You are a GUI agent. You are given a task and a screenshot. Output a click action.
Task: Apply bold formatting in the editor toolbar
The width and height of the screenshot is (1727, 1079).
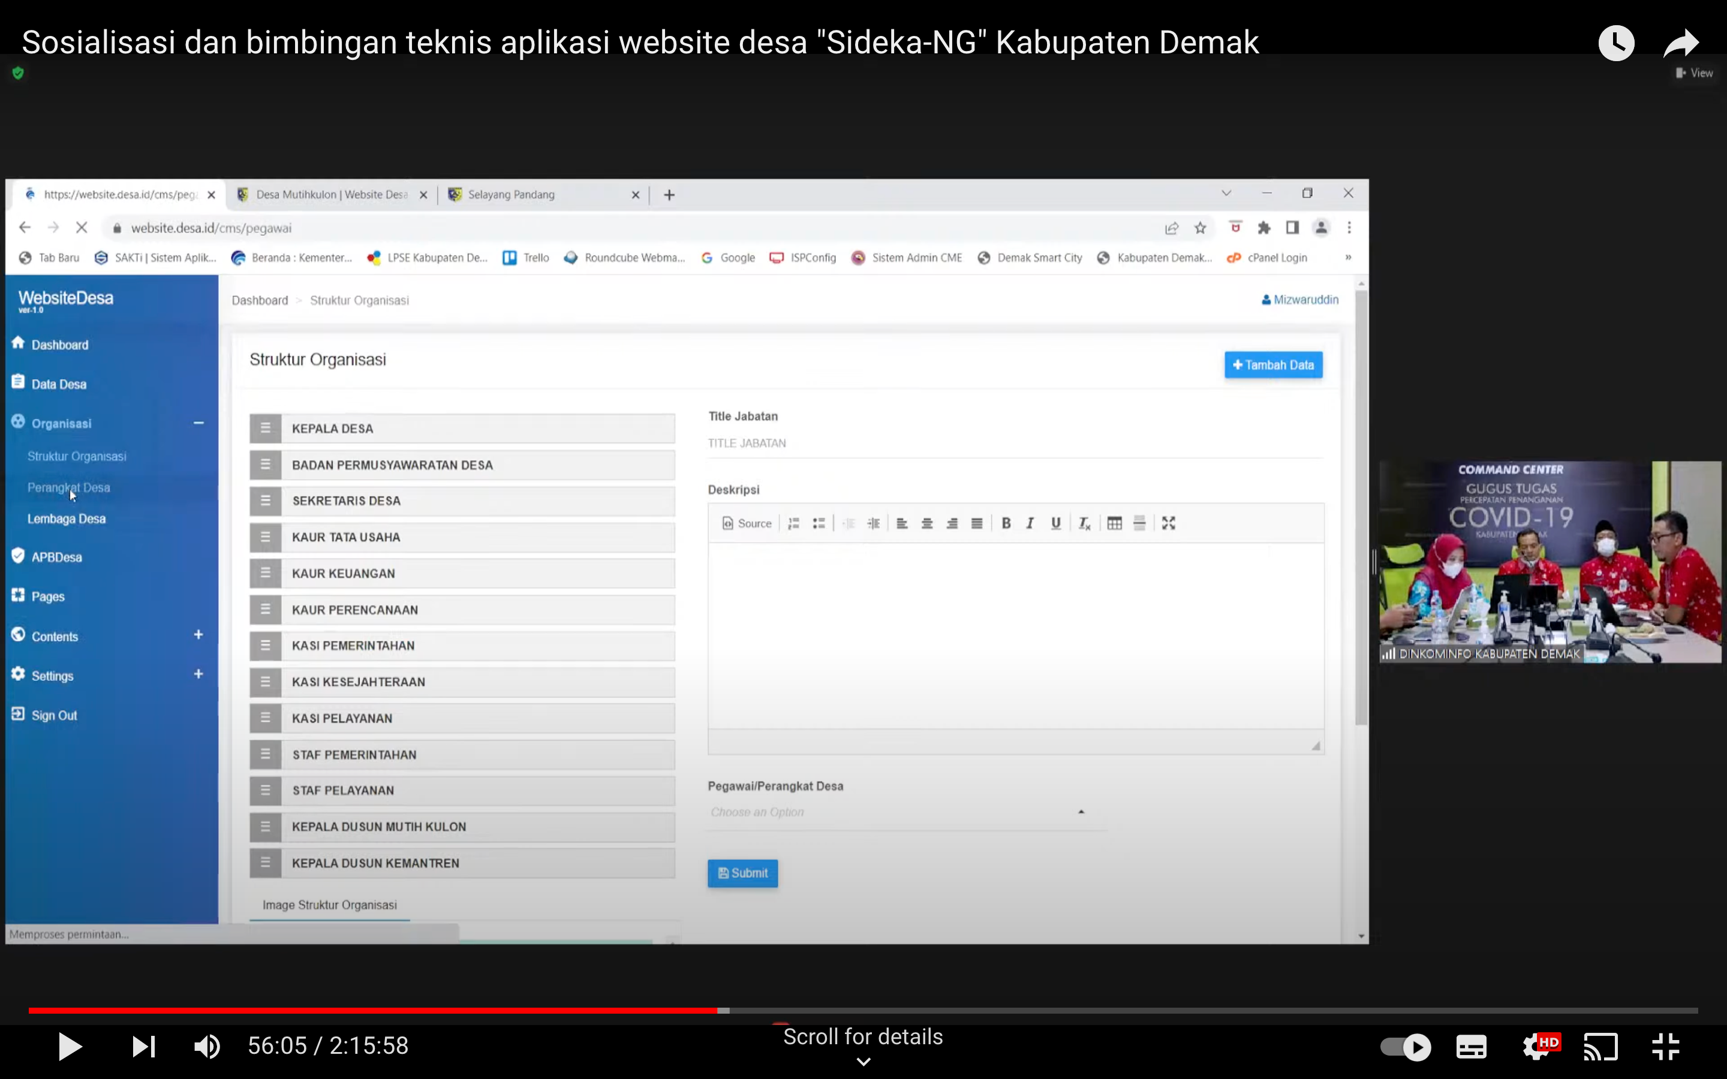1006,523
